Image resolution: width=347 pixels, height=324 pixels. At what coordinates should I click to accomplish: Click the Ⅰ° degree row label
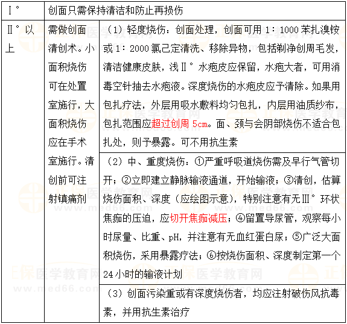coord(14,10)
